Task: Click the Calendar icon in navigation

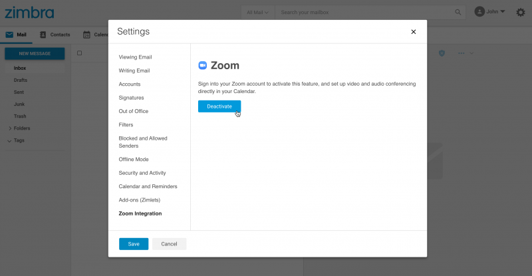Action: tap(86, 35)
